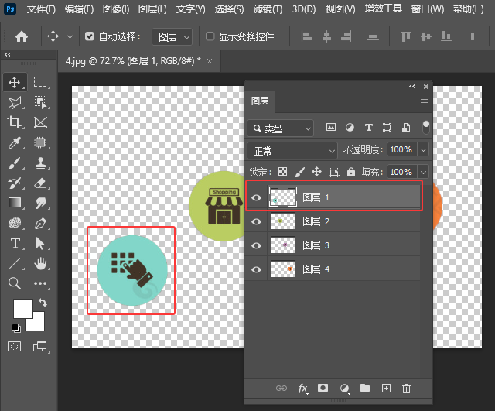Open the 图像(I) menu
Image resolution: width=495 pixels, height=411 pixels.
(116, 9)
